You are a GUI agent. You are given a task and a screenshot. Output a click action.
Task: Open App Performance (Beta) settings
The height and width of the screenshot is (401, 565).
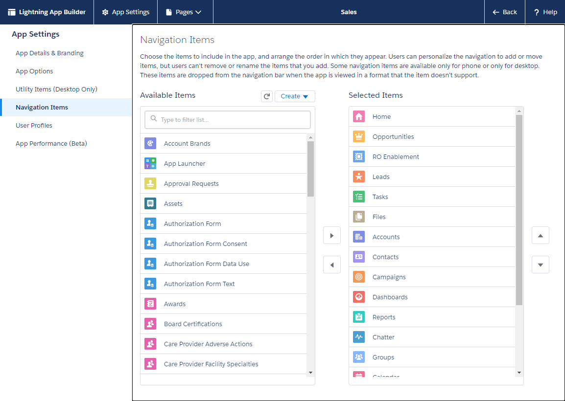51,143
